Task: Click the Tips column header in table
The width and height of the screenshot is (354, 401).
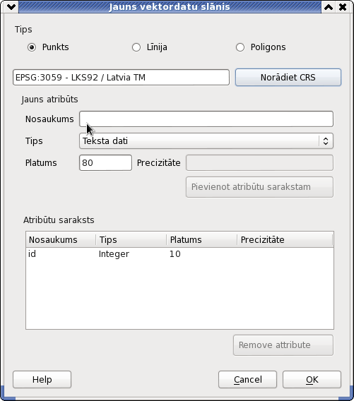Action: tap(131, 239)
